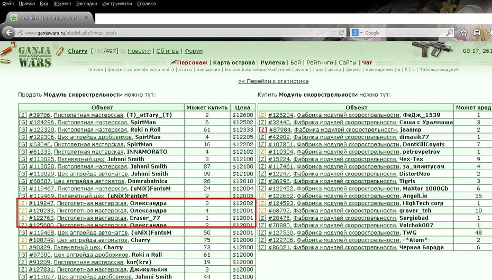This screenshot has height=280, width=492.
Task: Open the Закладки menu
Action: 87,4
